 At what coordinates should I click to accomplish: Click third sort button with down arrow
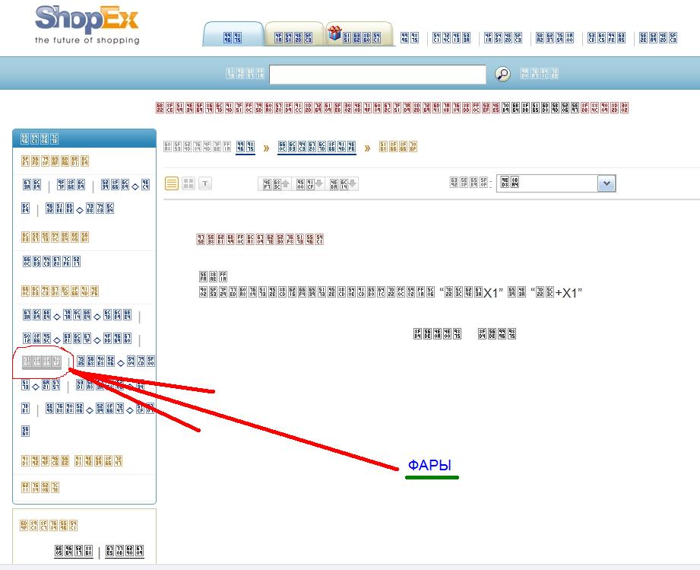(343, 183)
